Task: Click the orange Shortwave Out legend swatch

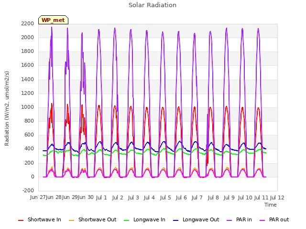Action: 72,220
